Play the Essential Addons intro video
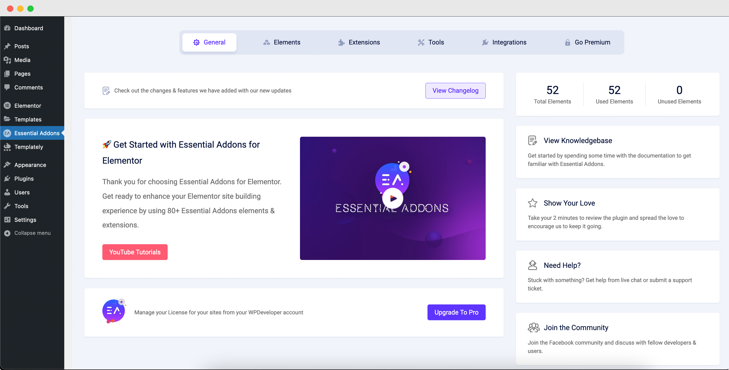The width and height of the screenshot is (729, 370). [393, 198]
